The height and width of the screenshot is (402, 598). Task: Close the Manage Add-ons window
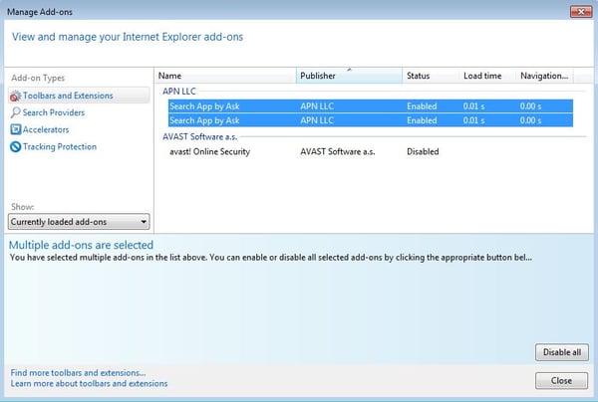pos(581,12)
